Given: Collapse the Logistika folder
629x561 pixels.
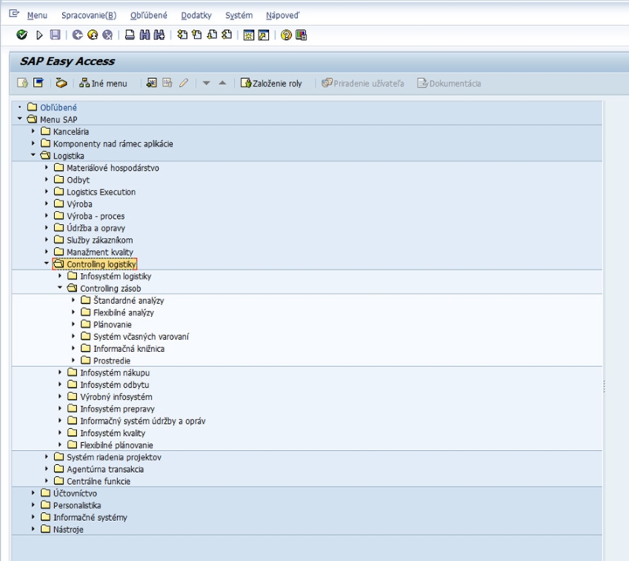Looking at the screenshot, I should click(x=33, y=155).
